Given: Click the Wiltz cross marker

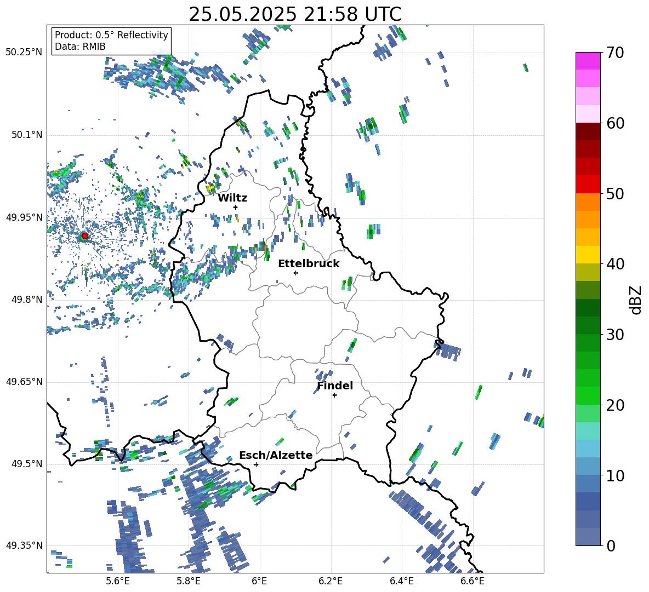Looking at the screenshot, I should coord(236,207).
